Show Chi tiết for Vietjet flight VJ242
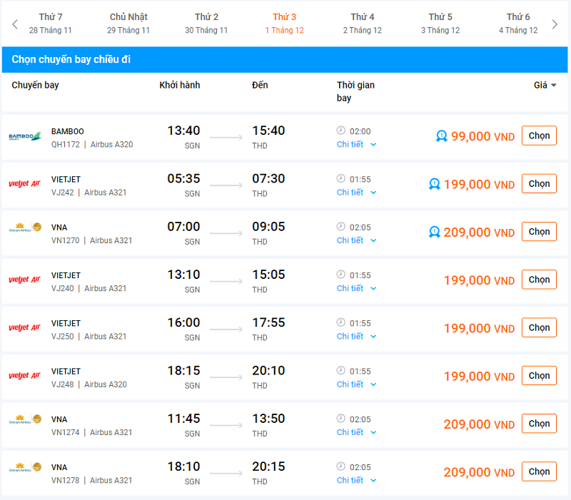This screenshot has width=571, height=500. coord(356,192)
